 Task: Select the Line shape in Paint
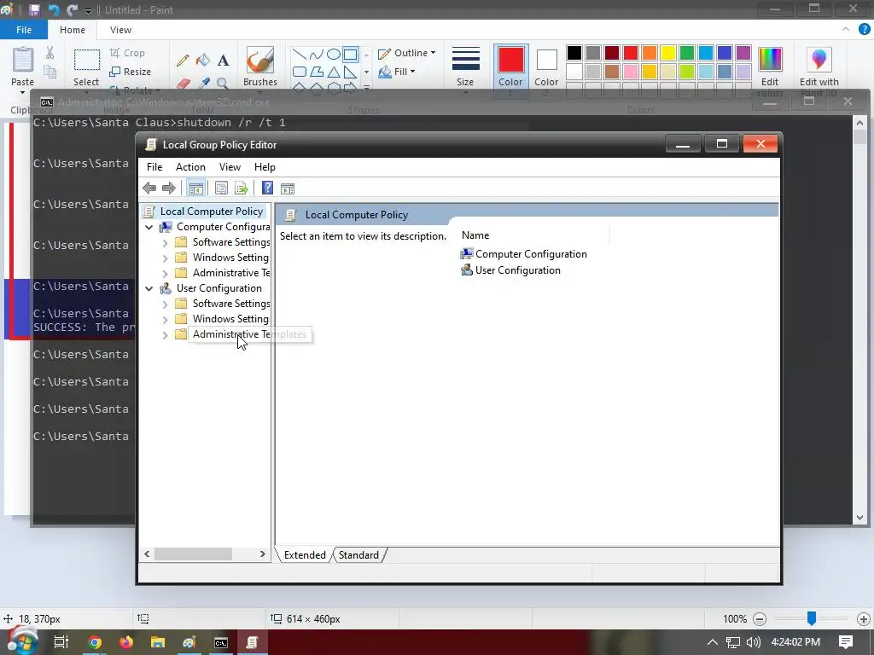point(300,55)
